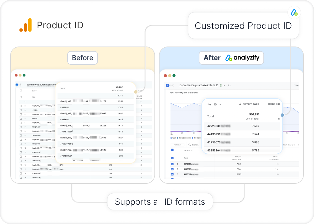Click the Items viewed column header
Viewport: 314px width, 224px height.
tap(251, 104)
